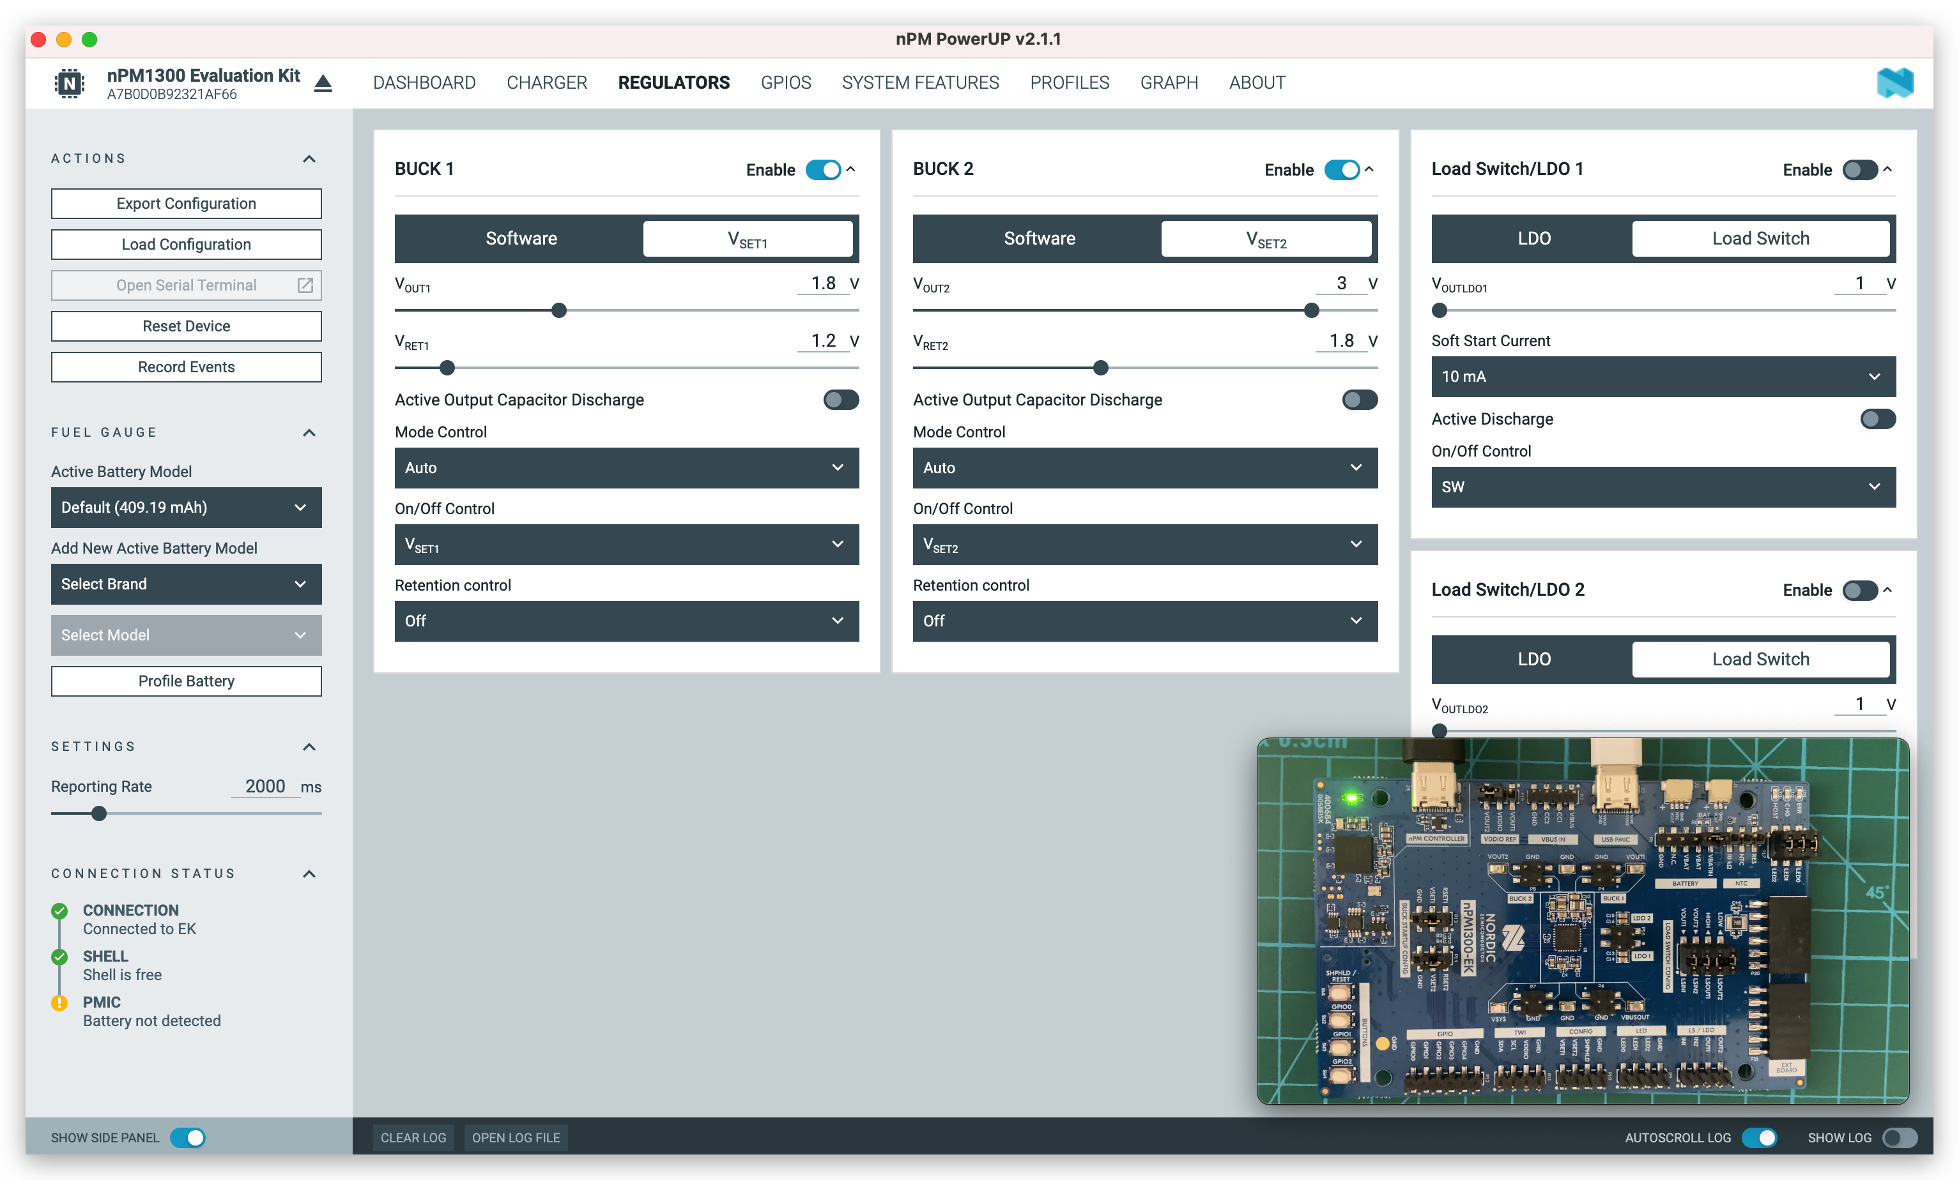Click the CLEAR LOG button

[x=413, y=1138]
